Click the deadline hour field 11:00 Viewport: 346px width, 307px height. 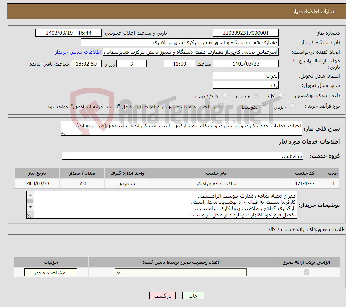(x=179, y=64)
